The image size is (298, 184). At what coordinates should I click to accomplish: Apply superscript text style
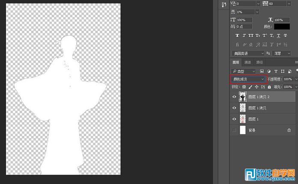[x=265, y=36]
